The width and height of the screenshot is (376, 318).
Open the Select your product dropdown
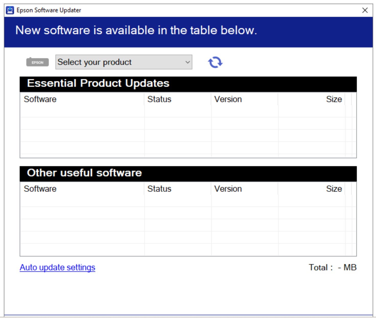point(124,62)
